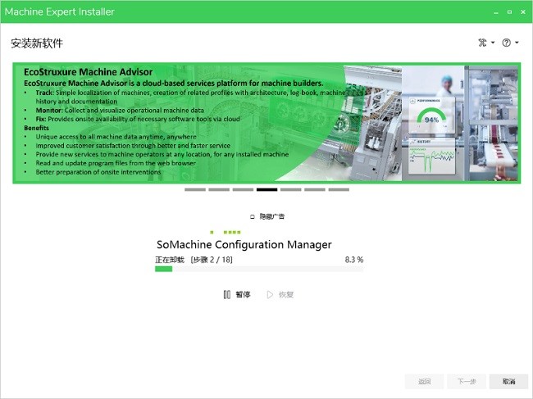Expand the arrow beside the tools icon

click(x=493, y=43)
